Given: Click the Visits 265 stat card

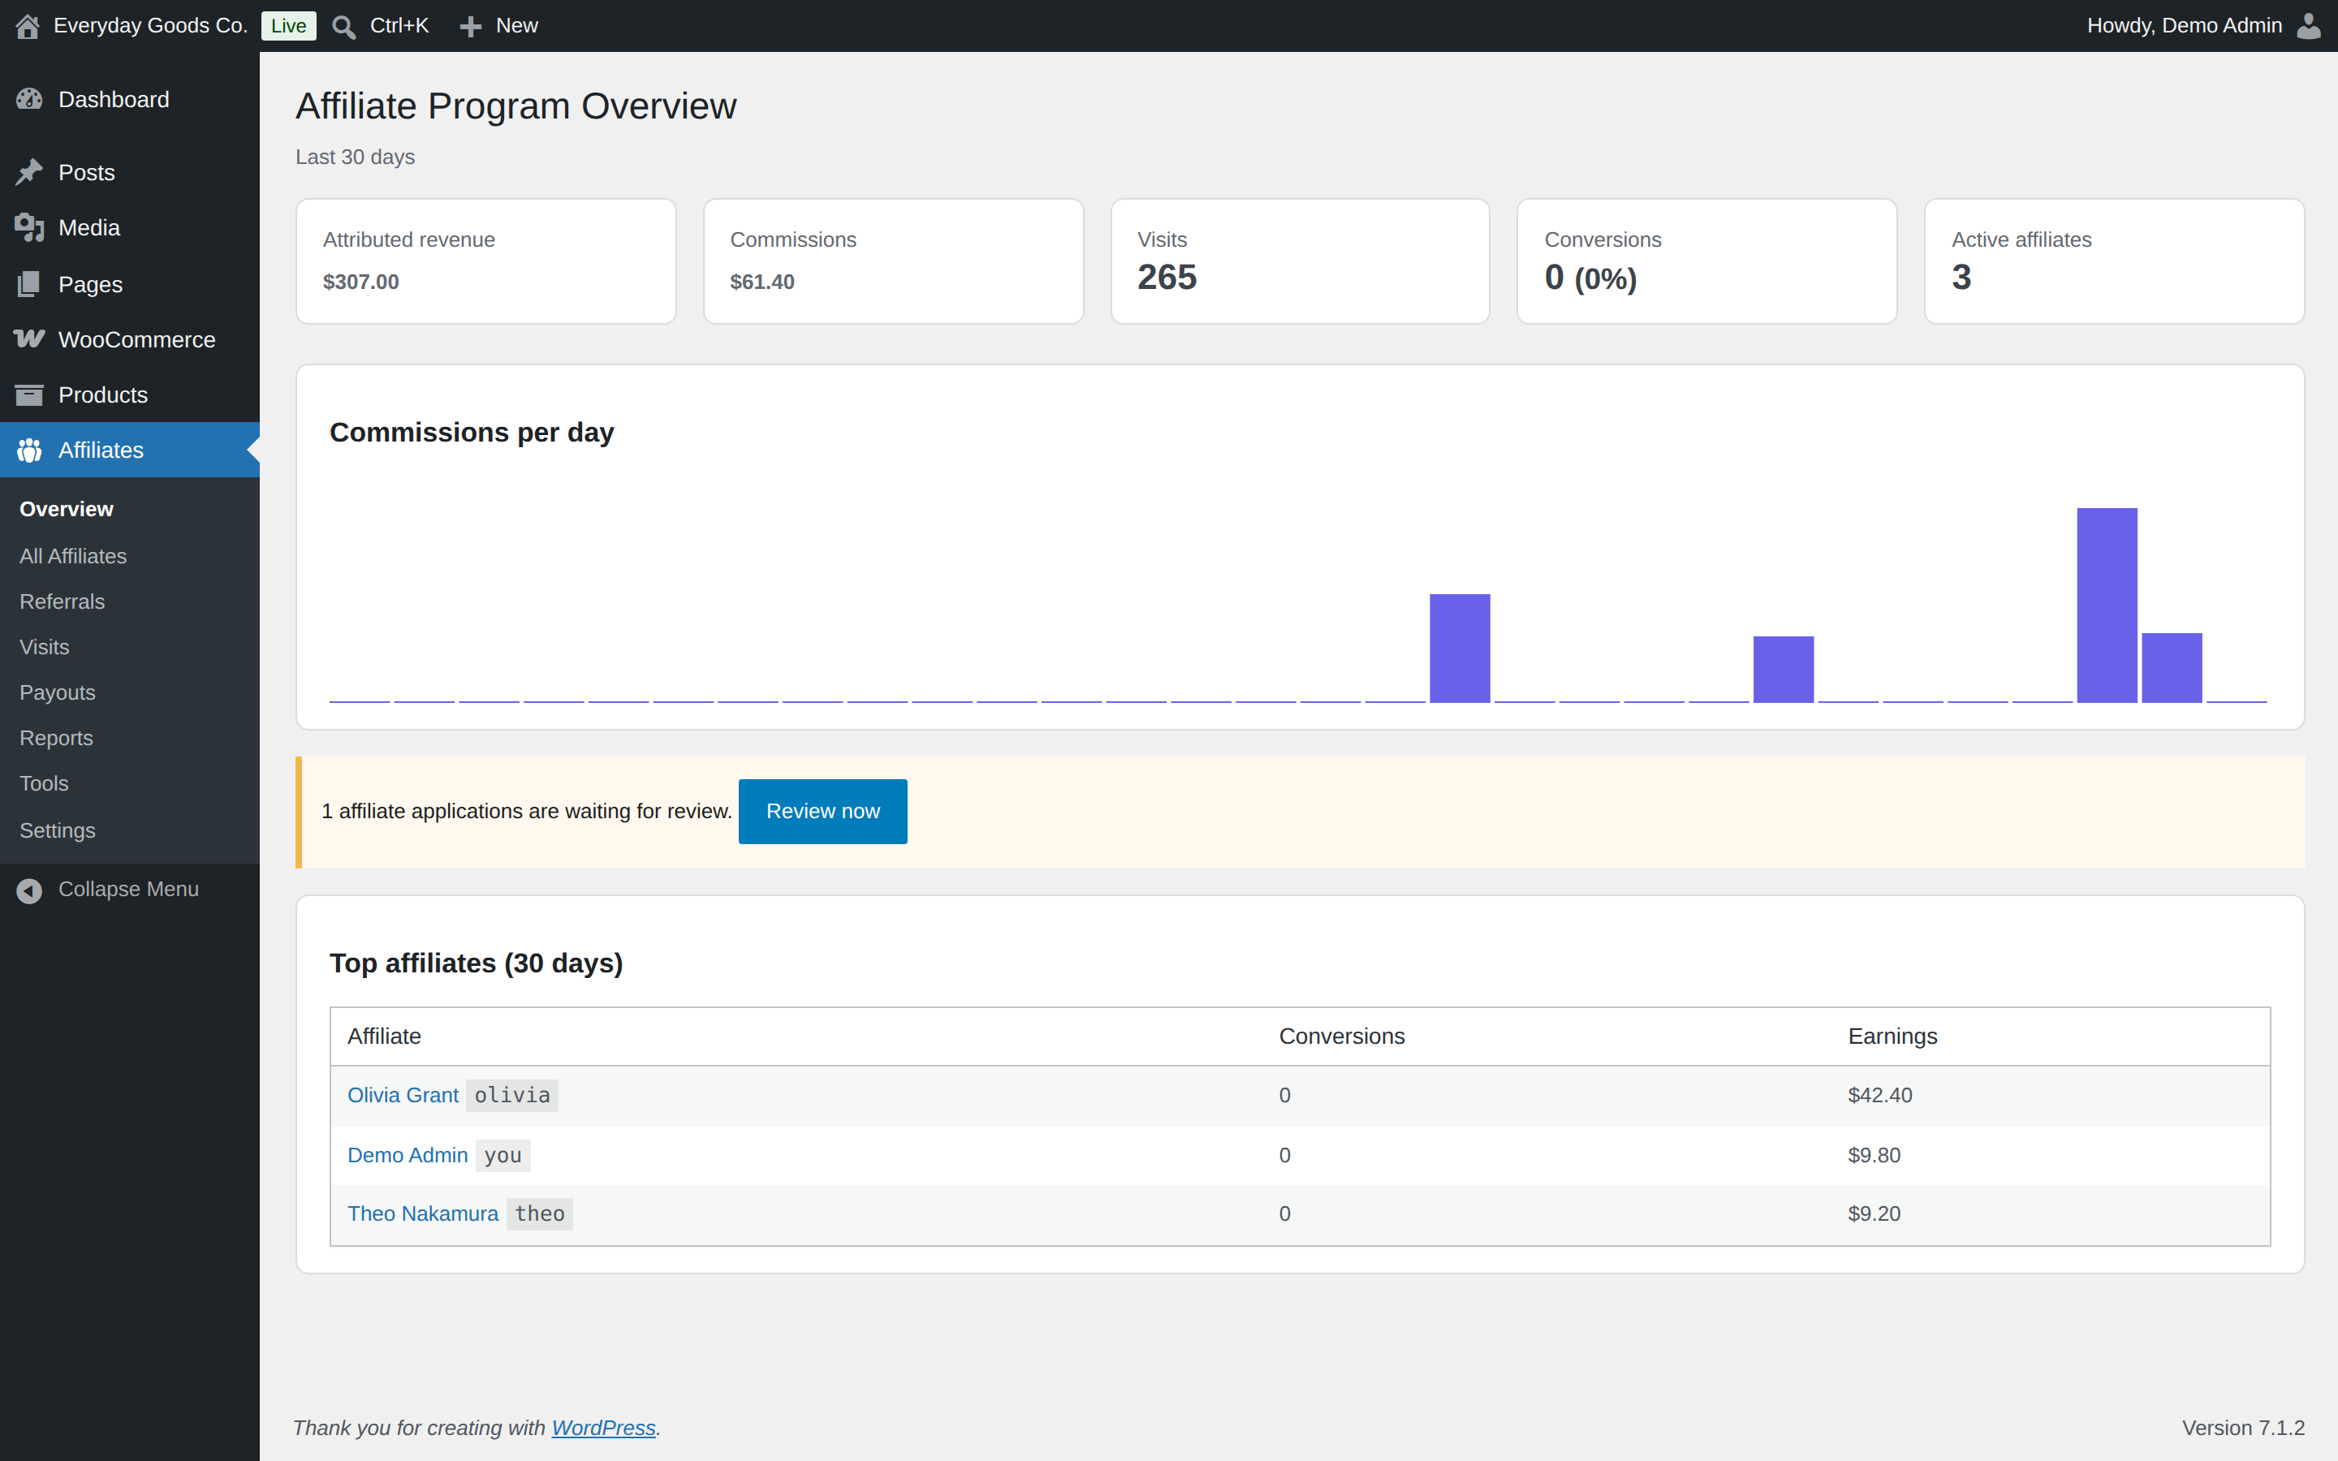Looking at the screenshot, I should point(1300,261).
